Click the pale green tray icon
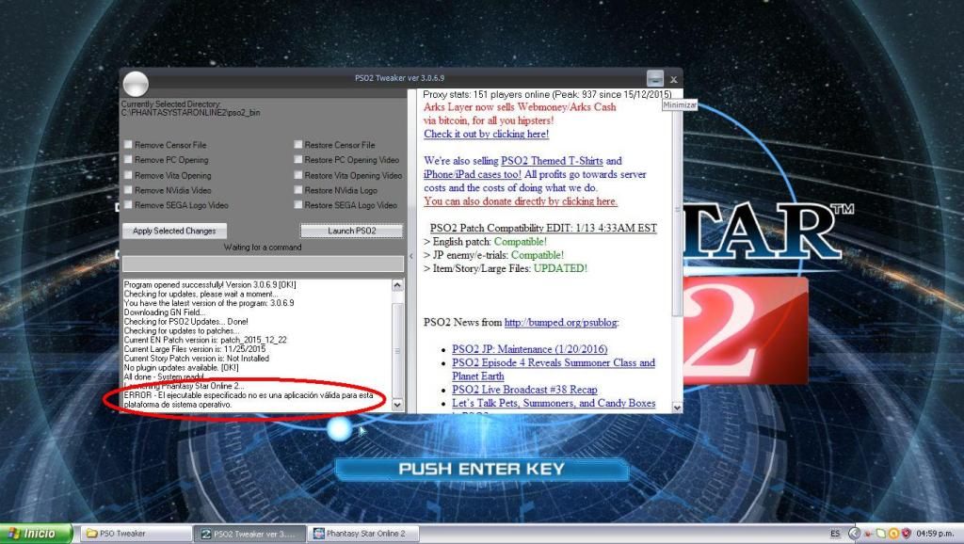This screenshot has width=964, height=544. tap(881, 534)
